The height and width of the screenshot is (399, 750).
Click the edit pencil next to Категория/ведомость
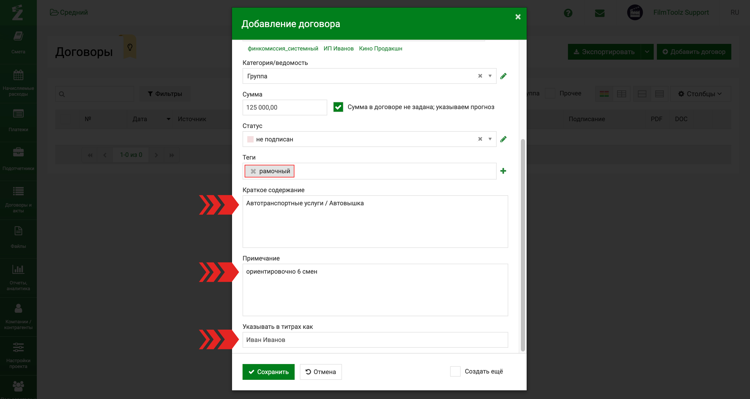[x=503, y=76]
